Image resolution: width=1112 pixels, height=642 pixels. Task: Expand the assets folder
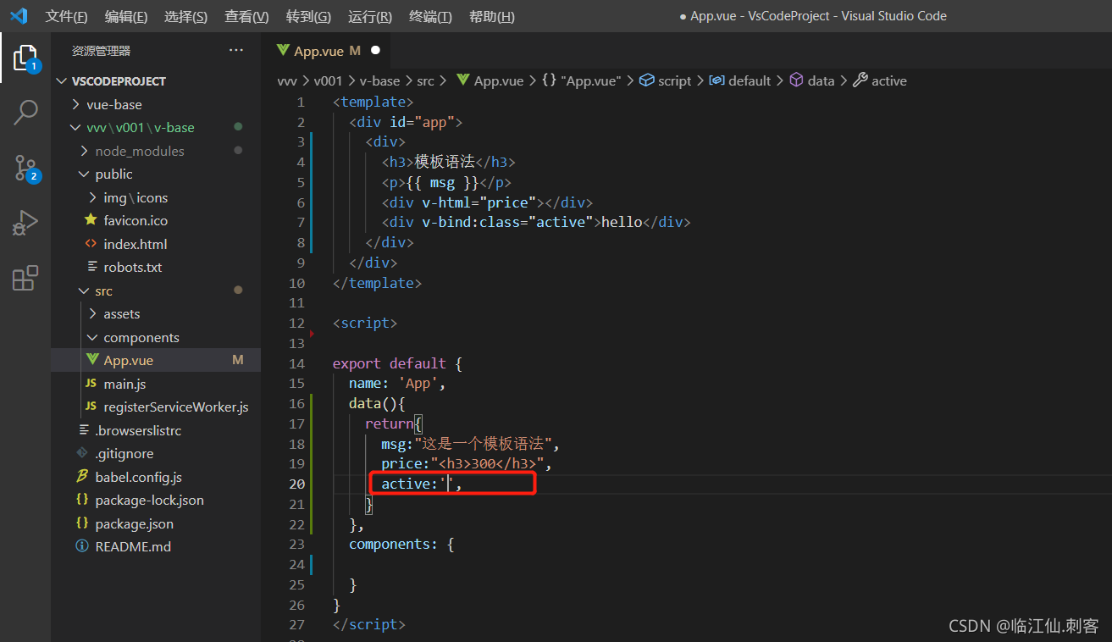pos(92,313)
